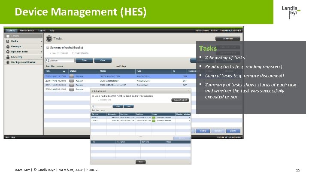
Task: Click the Groups icon in sidebar
Action: click(x=8, y=46)
